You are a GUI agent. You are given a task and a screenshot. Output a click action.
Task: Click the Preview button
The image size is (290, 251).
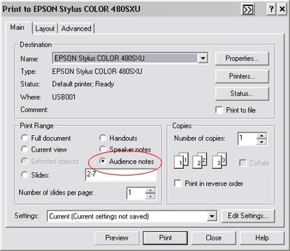(x=117, y=238)
